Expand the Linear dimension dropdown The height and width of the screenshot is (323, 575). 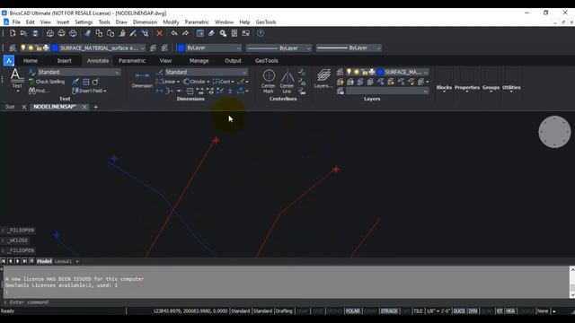tap(178, 82)
